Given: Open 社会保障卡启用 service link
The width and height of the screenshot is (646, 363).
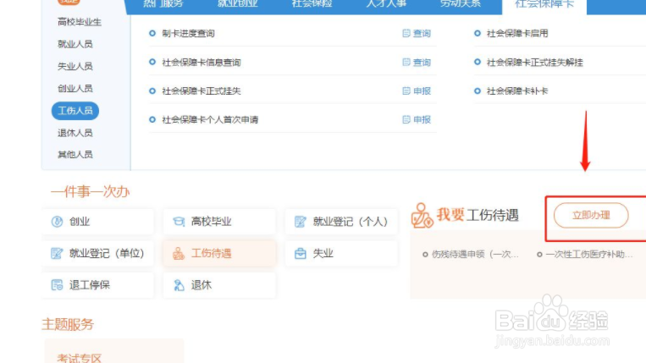Looking at the screenshot, I should pyautogui.click(x=517, y=33).
